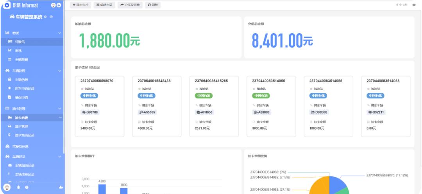
Task: Select fuel card number 2370640035415265
Action: coord(211,81)
